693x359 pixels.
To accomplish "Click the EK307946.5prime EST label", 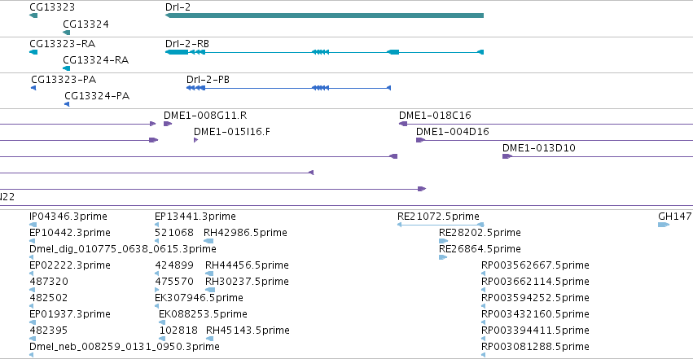I will 199,298.
